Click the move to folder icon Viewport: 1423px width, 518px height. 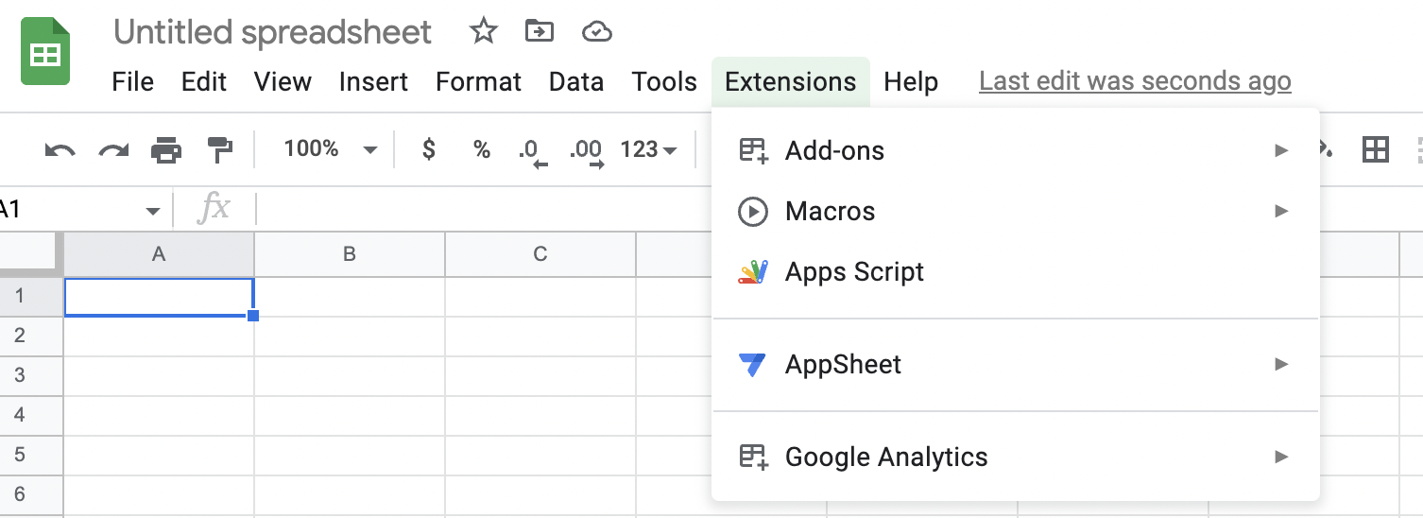[540, 31]
